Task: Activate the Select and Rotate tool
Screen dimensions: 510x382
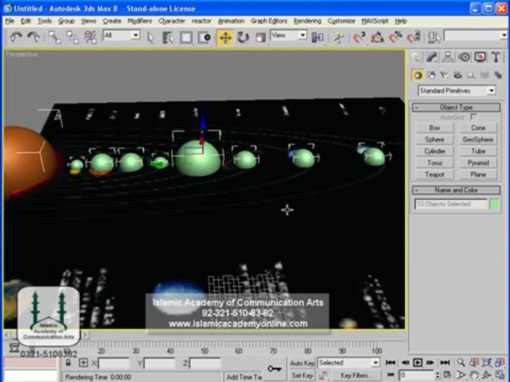Action: (x=243, y=37)
